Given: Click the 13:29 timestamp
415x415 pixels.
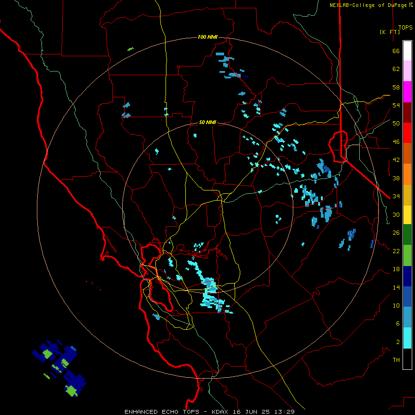Looking at the screenshot, I should 284,412.
